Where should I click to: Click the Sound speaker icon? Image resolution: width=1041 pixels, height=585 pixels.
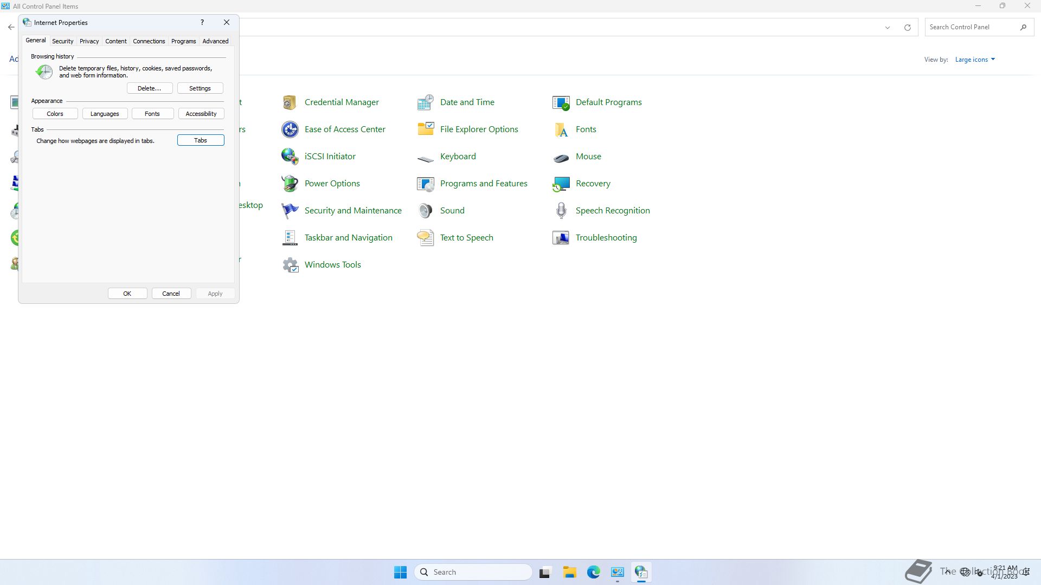point(425,211)
